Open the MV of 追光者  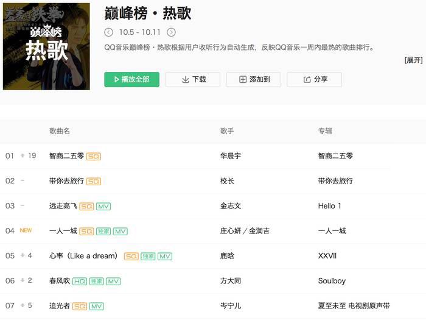(96, 307)
